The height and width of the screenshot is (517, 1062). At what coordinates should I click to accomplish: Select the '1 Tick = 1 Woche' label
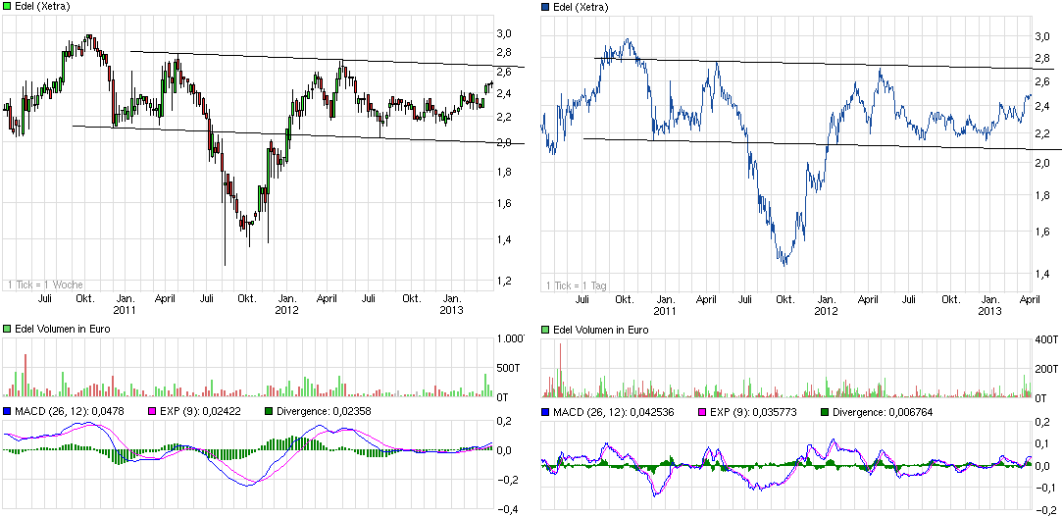[x=44, y=284]
